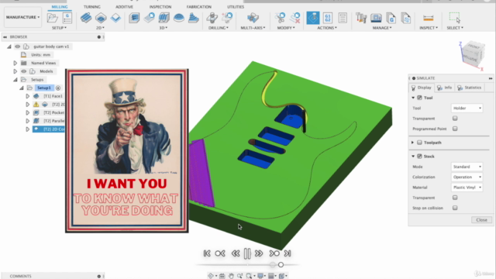Switch to the UTILITIES tab
This screenshot has width=496, height=279.
click(x=236, y=7)
